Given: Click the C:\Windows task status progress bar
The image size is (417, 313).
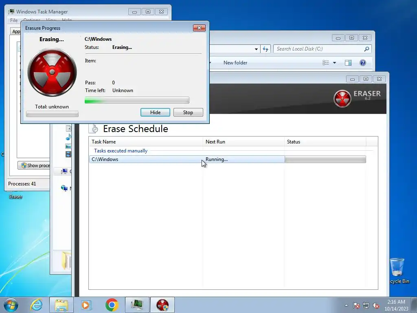Looking at the screenshot, I should coord(325,159).
